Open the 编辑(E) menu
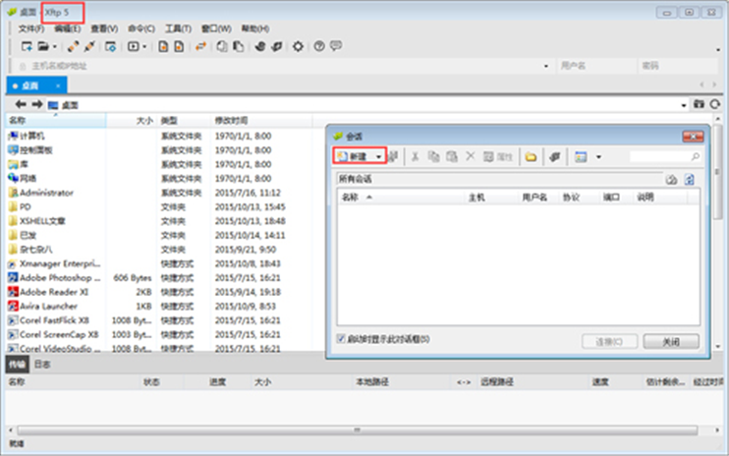This screenshot has width=729, height=456. point(68,28)
